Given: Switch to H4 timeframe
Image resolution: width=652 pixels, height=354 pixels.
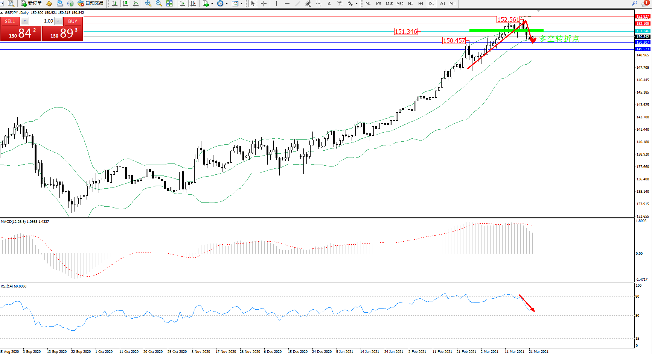Looking at the screenshot, I should tap(420, 3).
